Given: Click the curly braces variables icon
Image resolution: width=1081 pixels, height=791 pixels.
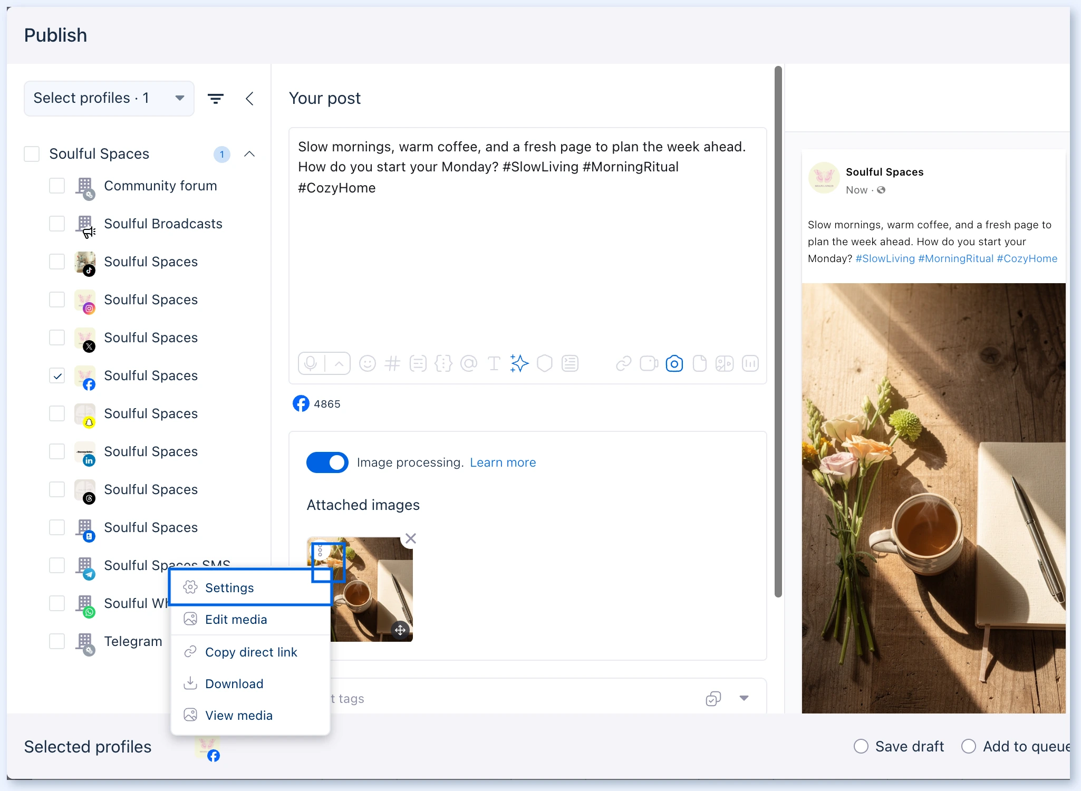Looking at the screenshot, I should coord(443,363).
